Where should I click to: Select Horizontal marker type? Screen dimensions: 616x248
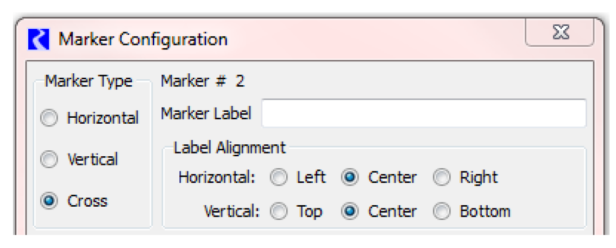point(49,119)
